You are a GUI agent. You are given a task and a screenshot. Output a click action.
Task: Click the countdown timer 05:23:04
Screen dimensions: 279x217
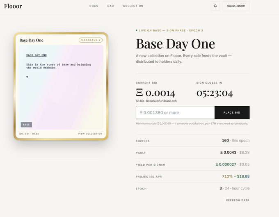click(x=215, y=93)
